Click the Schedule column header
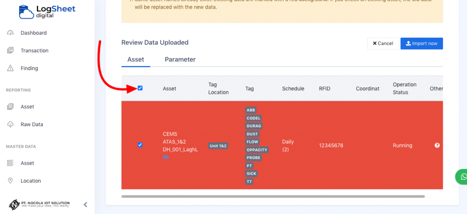This screenshot has height=214, width=467. 293,89
